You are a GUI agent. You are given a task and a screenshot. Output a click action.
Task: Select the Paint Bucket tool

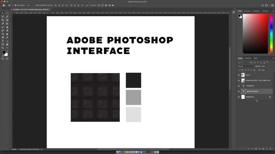pyautogui.click(x=3, y=34)
